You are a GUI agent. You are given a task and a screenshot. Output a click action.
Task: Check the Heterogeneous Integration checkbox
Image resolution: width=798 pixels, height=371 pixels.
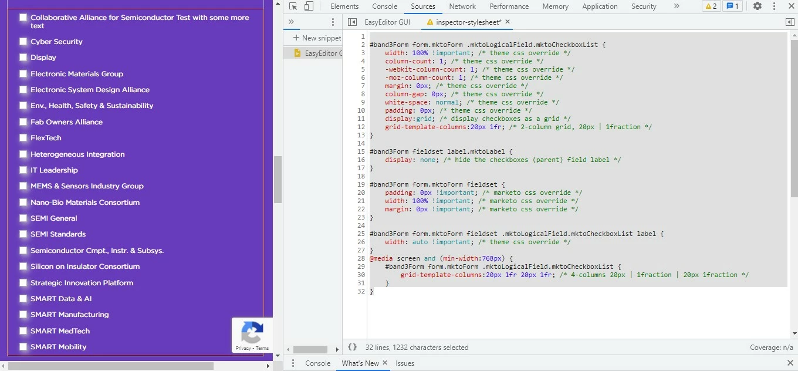click(23, 154)
